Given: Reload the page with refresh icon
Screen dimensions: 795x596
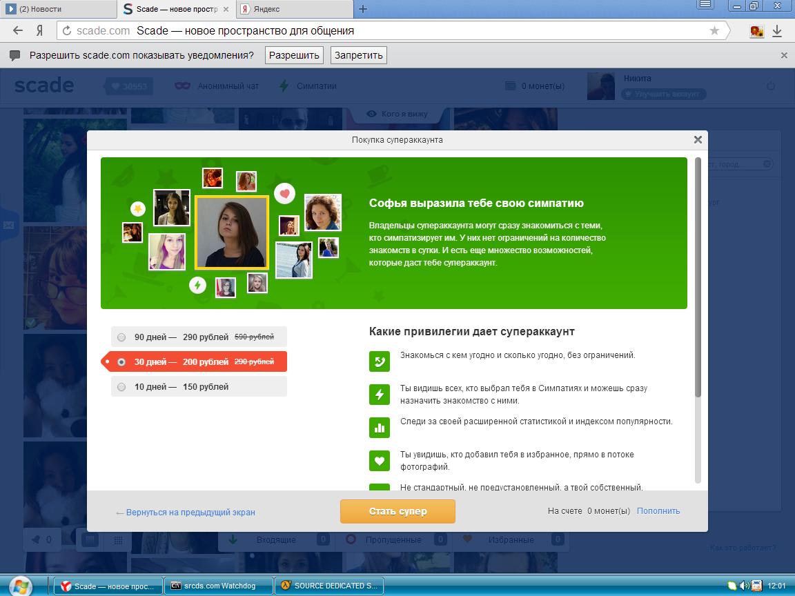Looking at the screenshot, I should 66,31.
